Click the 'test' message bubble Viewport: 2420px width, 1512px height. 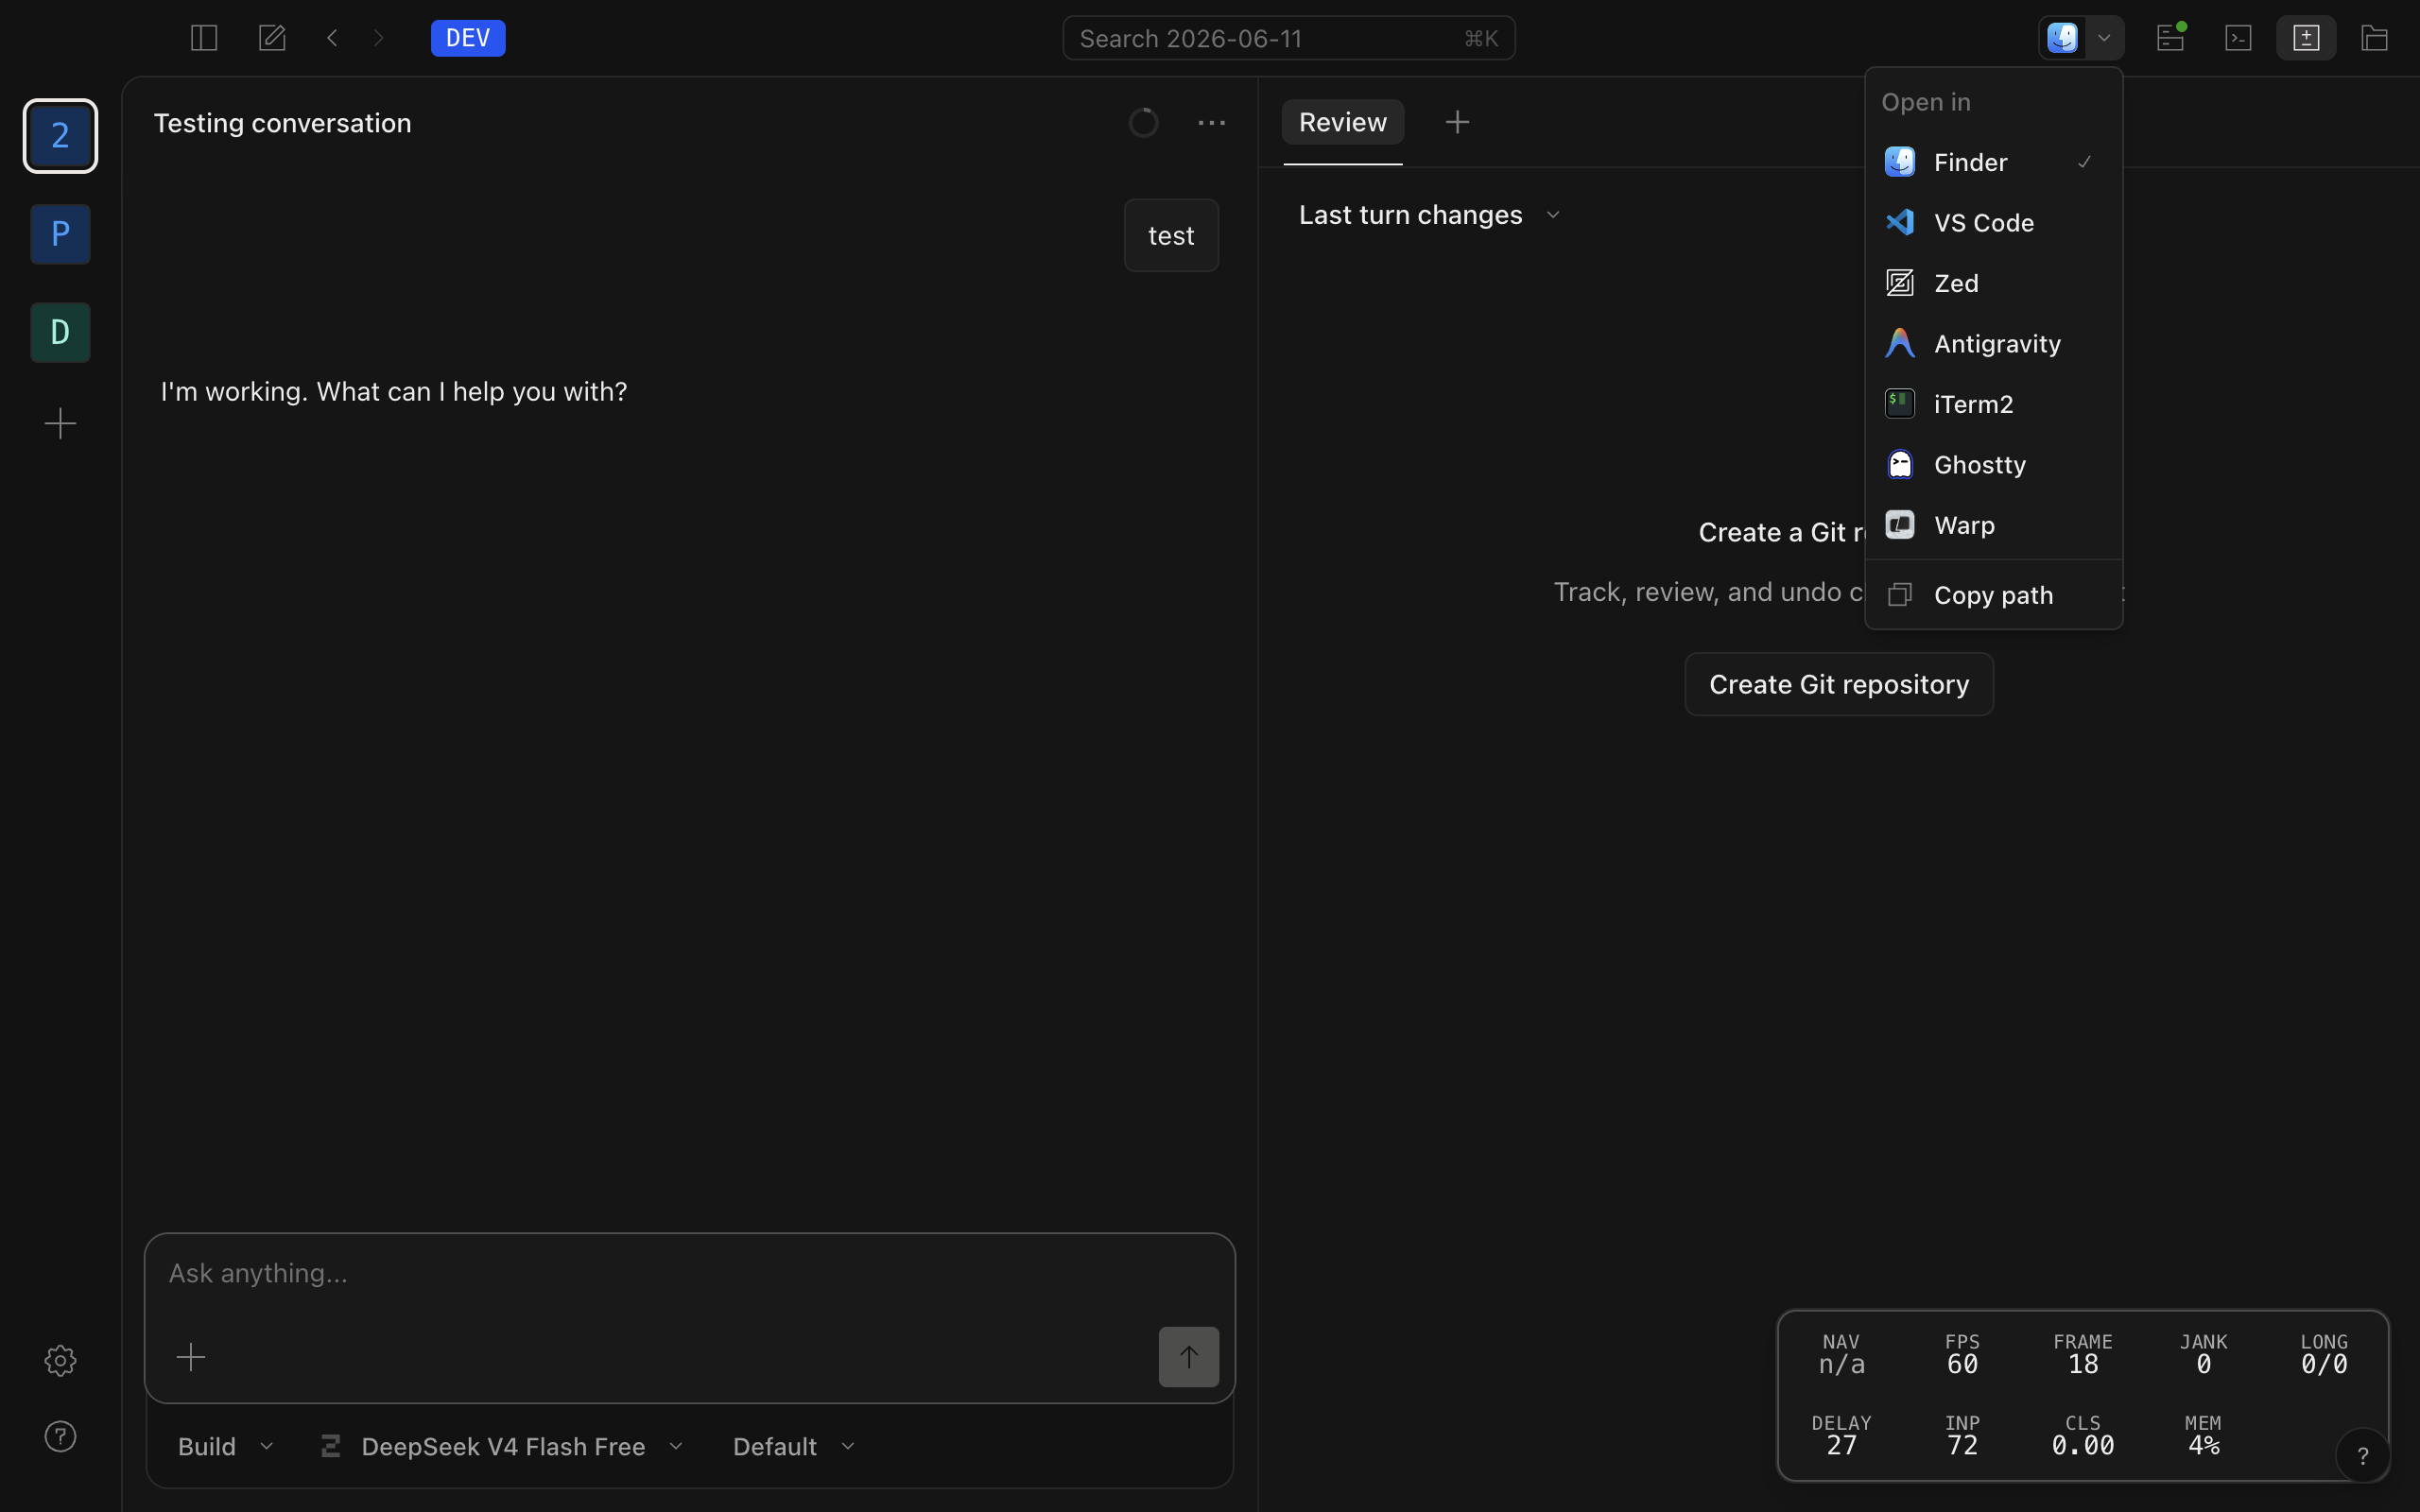(1171, 235)
